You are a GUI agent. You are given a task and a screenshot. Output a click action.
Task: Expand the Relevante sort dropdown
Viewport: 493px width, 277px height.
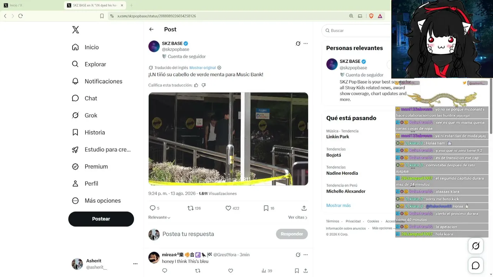[x=159, y=217]
